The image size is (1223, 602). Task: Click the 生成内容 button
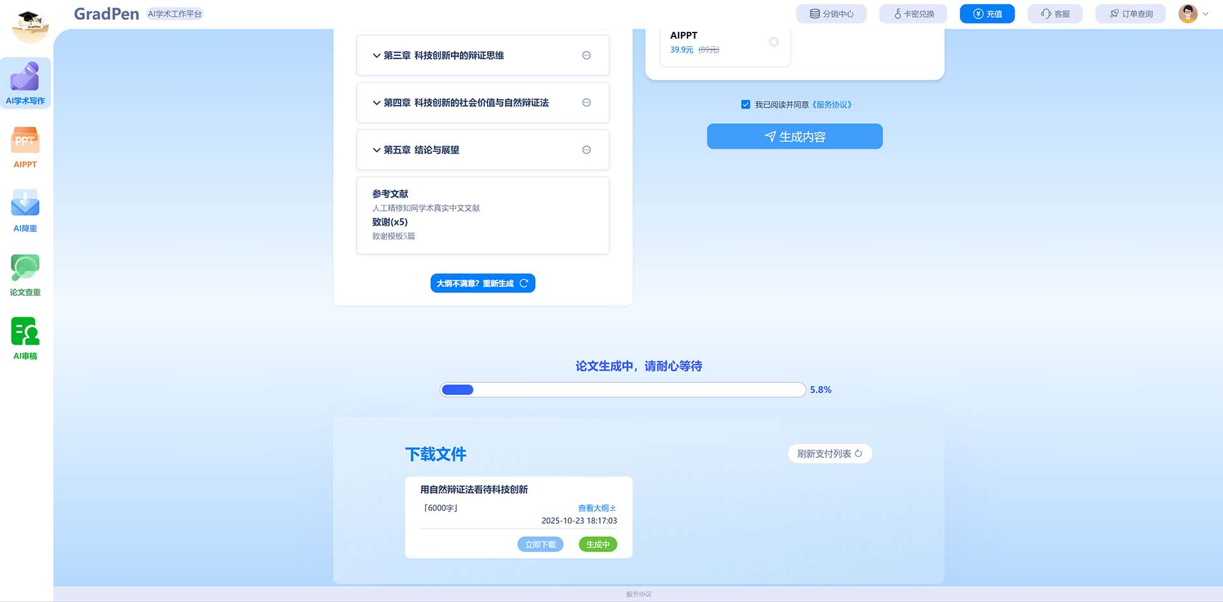[794, 136]
